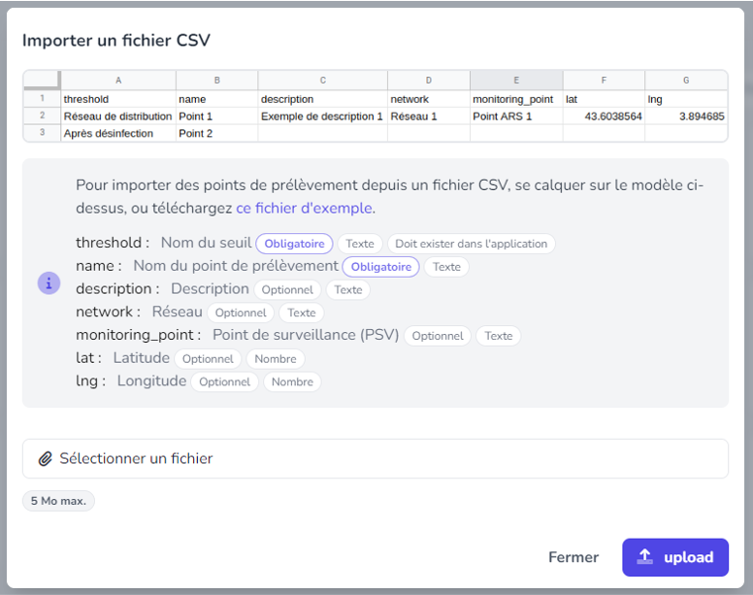Click the '5 Mo max.' badge
This screenshot has width=753, height=595.
coord(58,501)
